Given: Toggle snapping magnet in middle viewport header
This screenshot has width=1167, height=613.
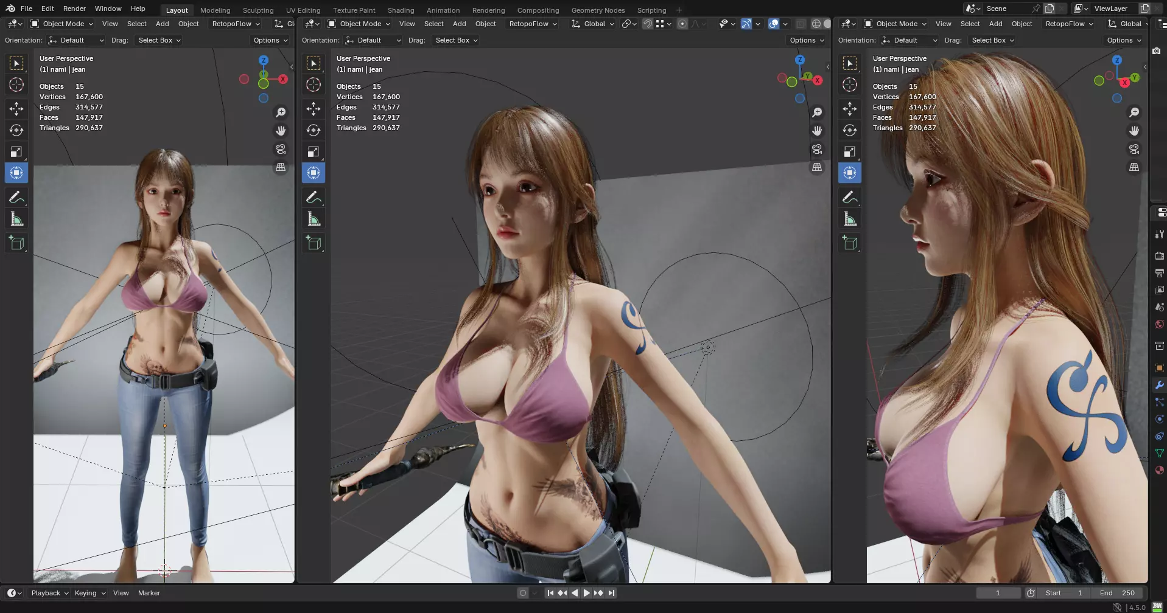Looking at the screenshot, I should pos(648,24).
